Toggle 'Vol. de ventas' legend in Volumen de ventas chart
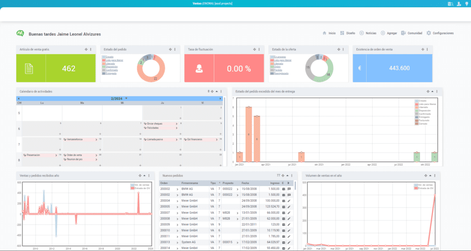The height and width of the screenshot is (251, 471). click(421, 185)
